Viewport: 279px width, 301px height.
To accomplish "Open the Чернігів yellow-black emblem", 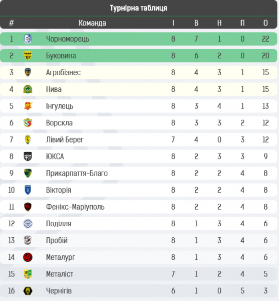I will (28, 291).
